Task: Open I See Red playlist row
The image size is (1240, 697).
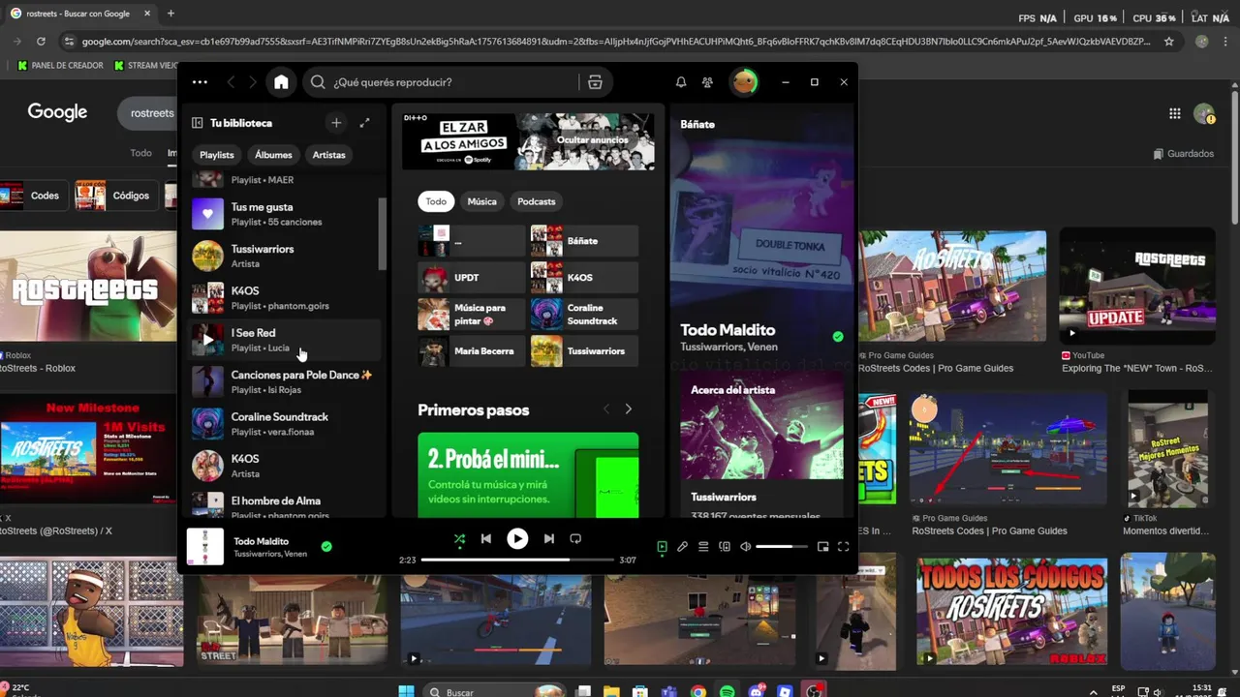Action: [285, 340]
